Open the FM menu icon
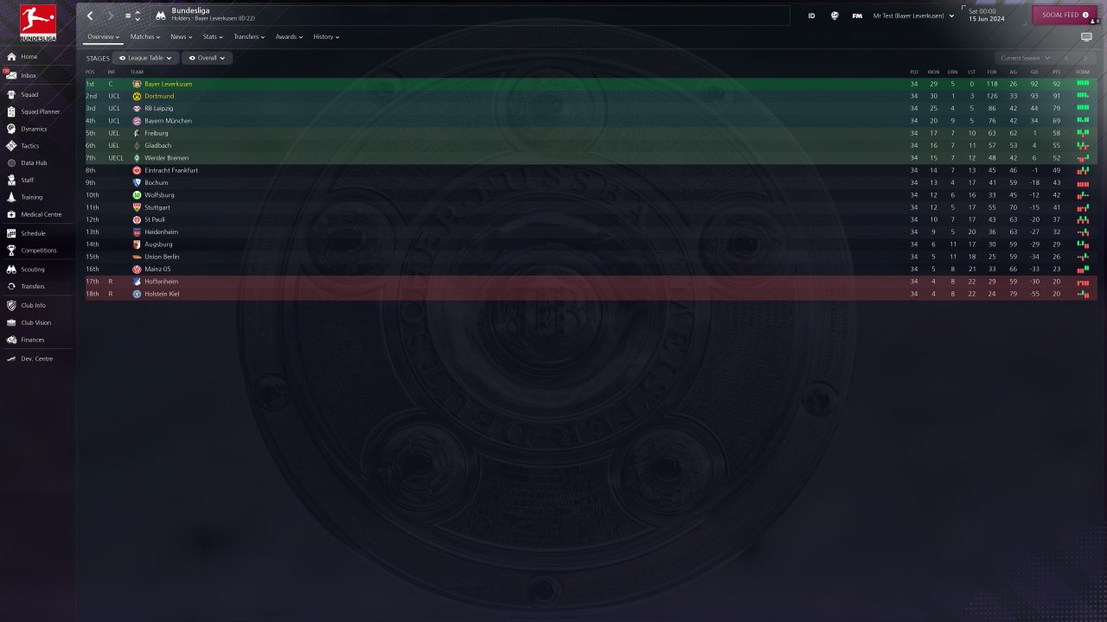Image resolution: width=1107 pixels, height=622 pixels. pos(857,16)
